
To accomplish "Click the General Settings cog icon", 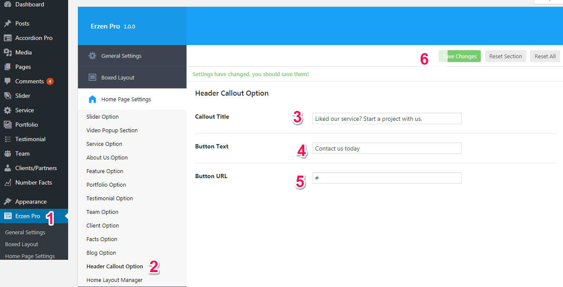I will 92,56.
